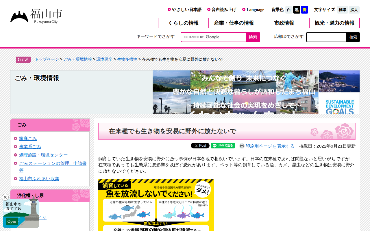Share via the LINEで送る button
Viewport: 370px width, 231px height.
(223, 146)
